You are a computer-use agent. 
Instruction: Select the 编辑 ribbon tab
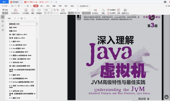[54, 6]
